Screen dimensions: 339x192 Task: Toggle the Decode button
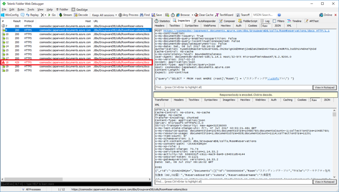point(81,15)
